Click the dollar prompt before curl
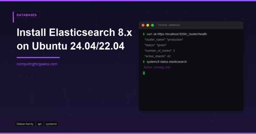256x134 pixels. 144,34
